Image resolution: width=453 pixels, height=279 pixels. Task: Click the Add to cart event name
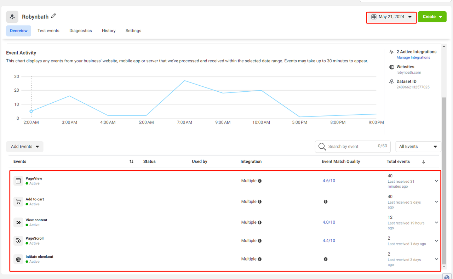point(35,199)
